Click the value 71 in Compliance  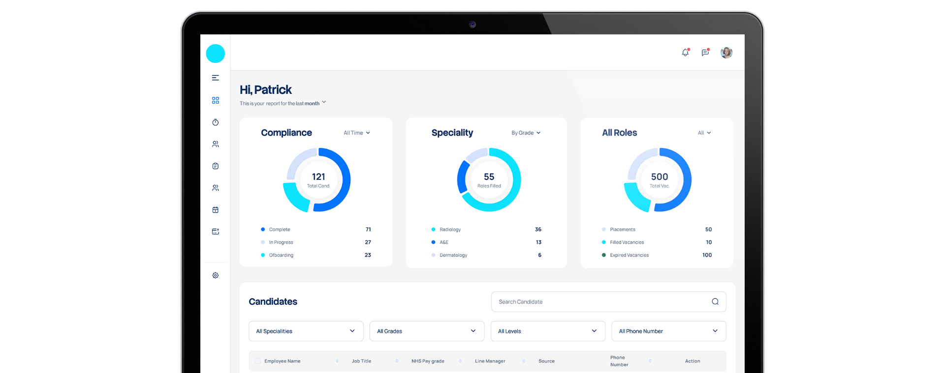368,230
